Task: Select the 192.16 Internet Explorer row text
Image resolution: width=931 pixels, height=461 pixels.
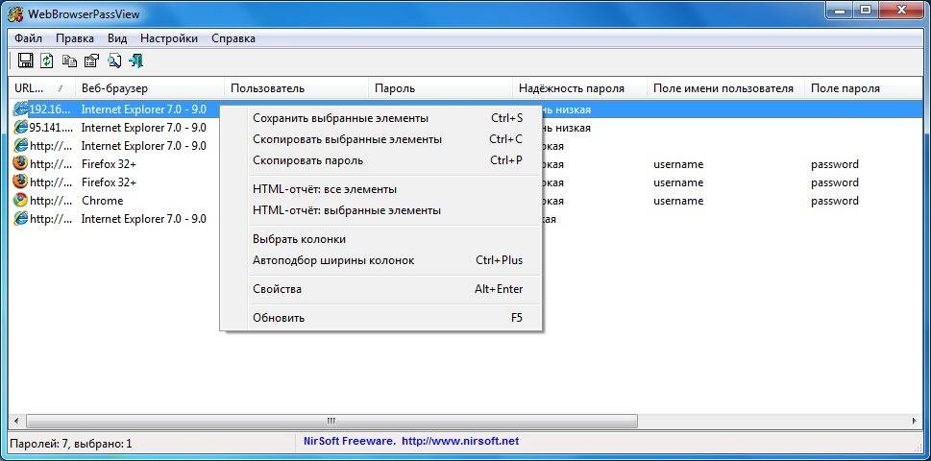Action: 144,109
